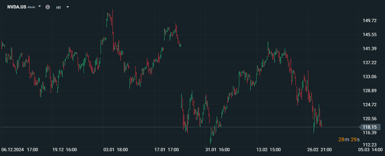Click the 26.02 21:00 time label

(320, 149)
